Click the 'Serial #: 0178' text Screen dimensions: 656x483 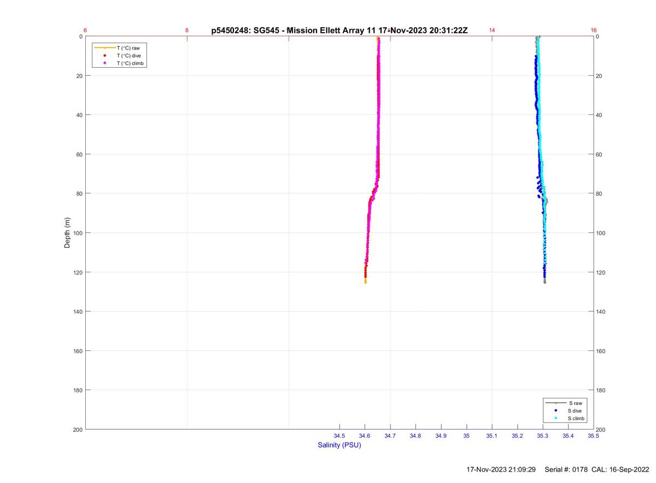click(x=566, y=469)
